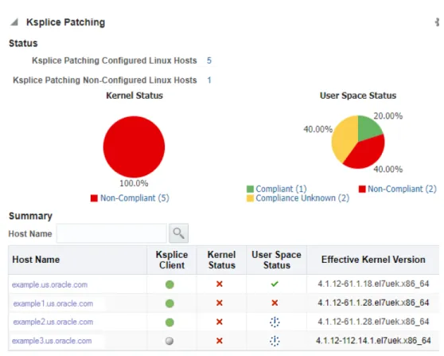Click green Ksplice Client icon for example.us.oracle.com
Image resolution: width=444 pixels, height=356 pixels.
[169, 284]
